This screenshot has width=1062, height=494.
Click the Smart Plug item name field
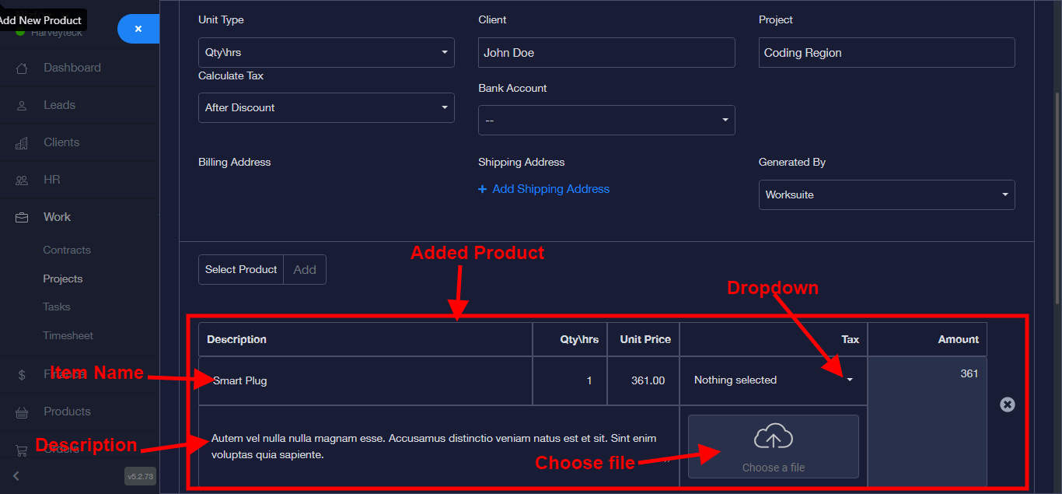point(365,381)
